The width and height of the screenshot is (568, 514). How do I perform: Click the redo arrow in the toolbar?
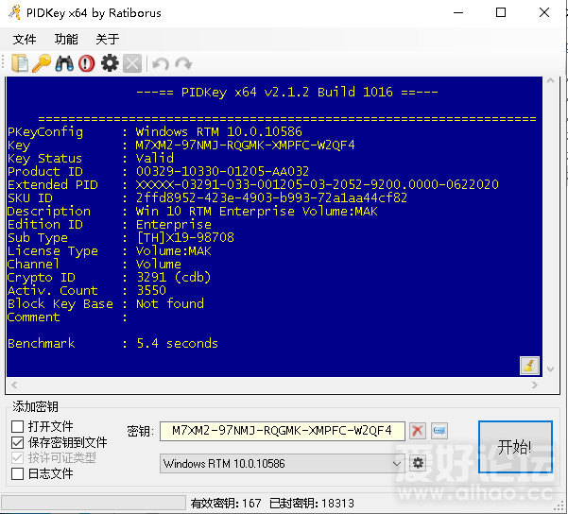183,63
